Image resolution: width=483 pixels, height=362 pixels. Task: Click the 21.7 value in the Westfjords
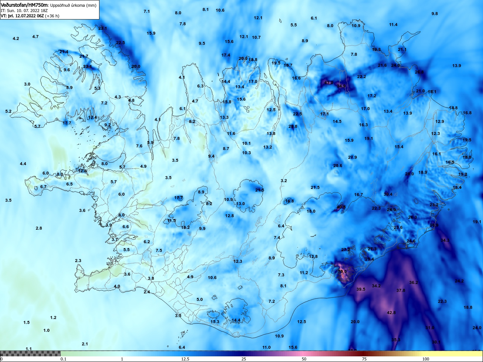click(x=84, y=56)
